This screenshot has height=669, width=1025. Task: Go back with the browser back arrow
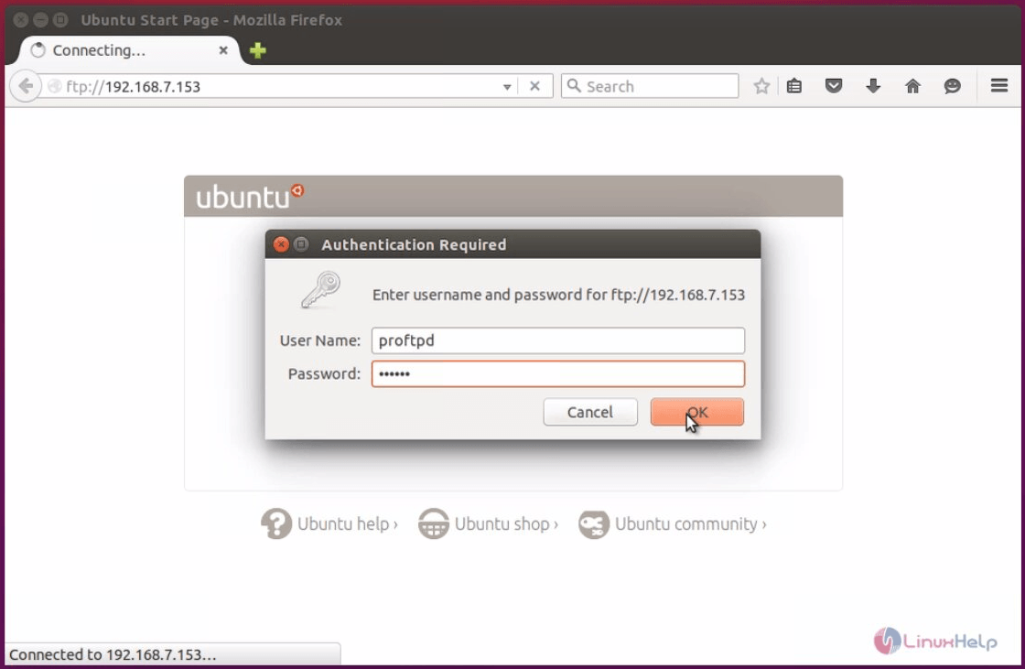(26, 86)
